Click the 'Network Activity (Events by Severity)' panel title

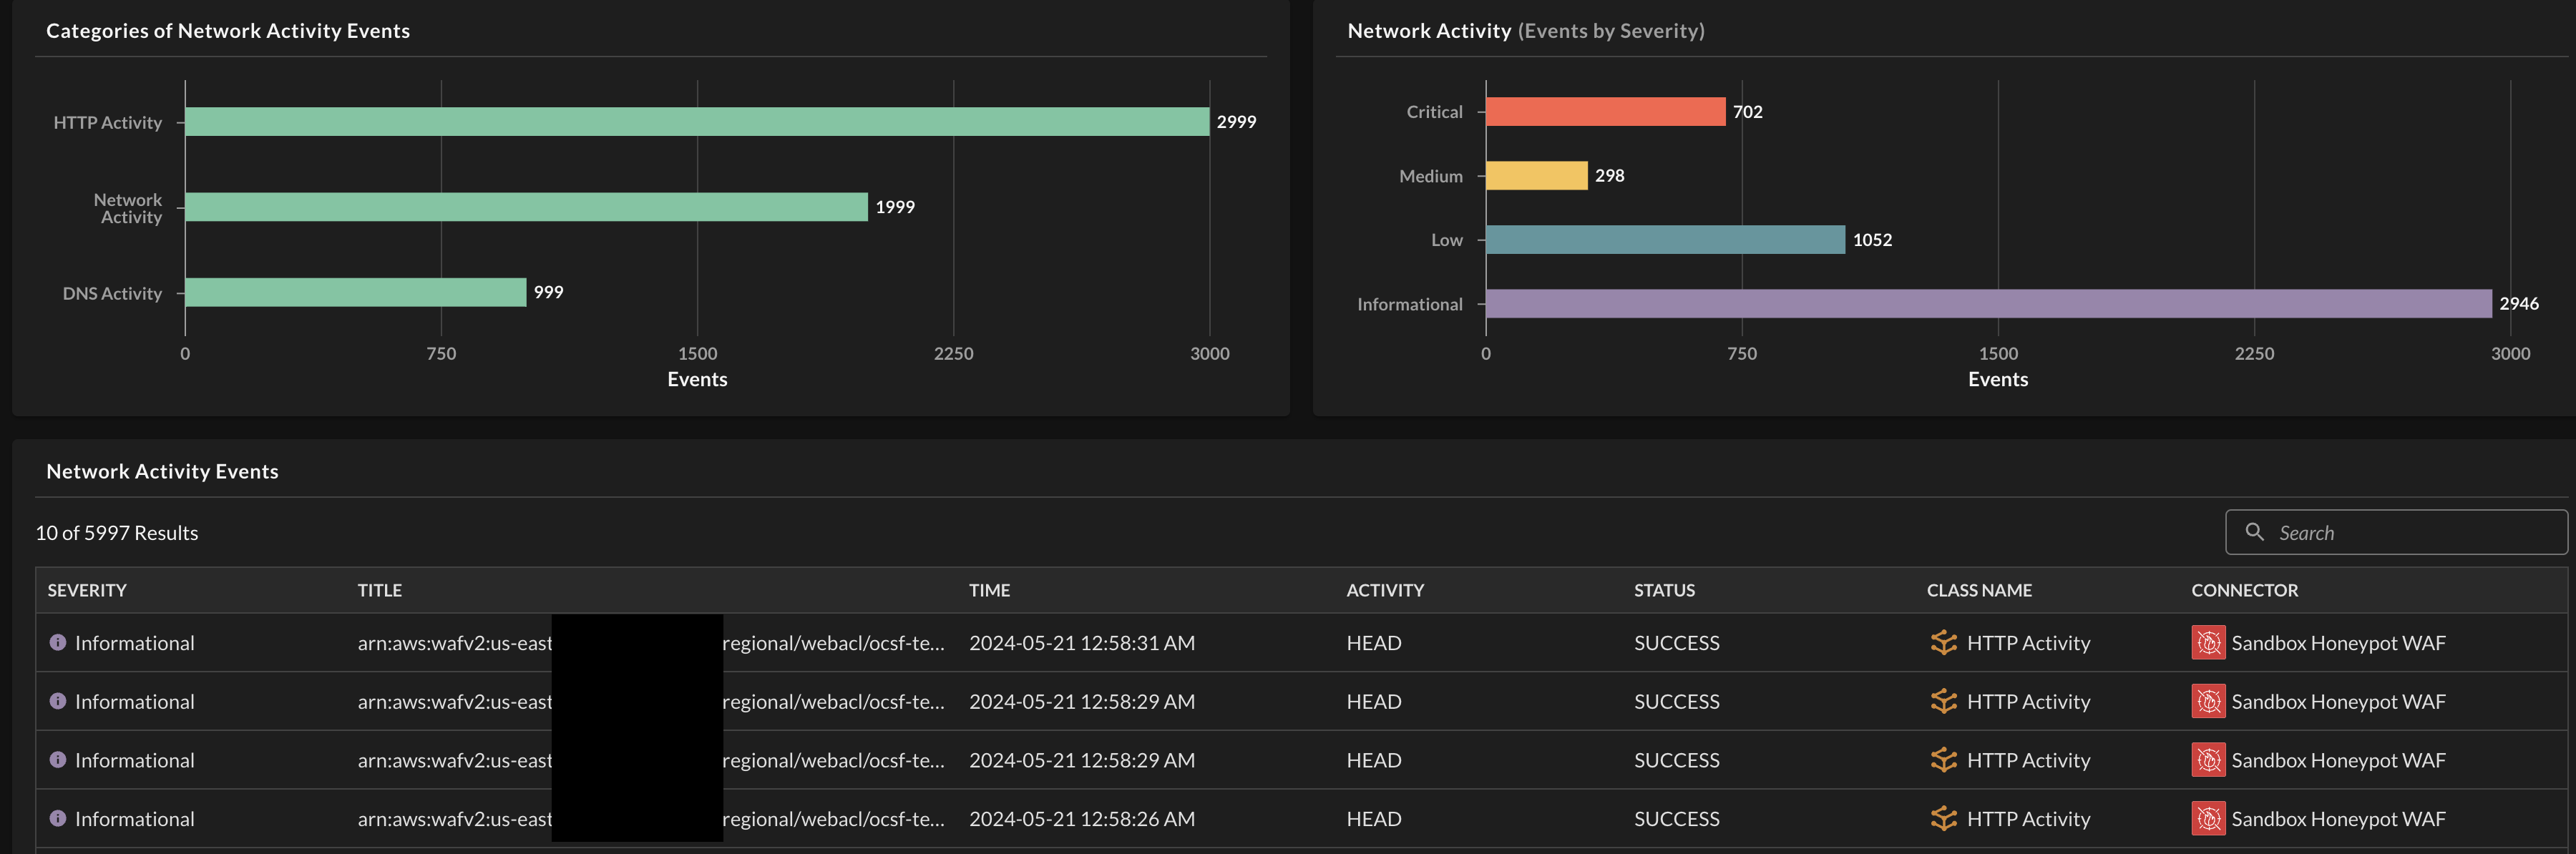pyautogui.click(x=1526, y=31)
